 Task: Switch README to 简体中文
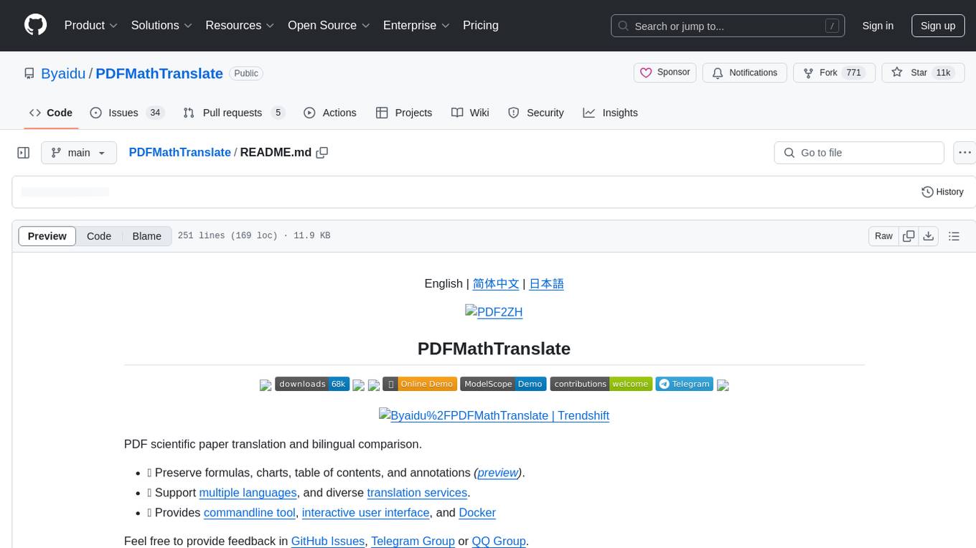496,283
